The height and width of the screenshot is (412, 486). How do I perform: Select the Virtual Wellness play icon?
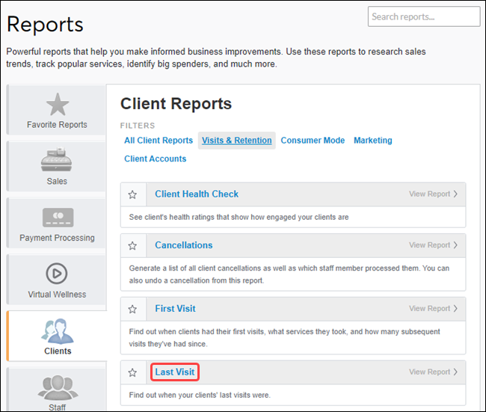[57, 273]
